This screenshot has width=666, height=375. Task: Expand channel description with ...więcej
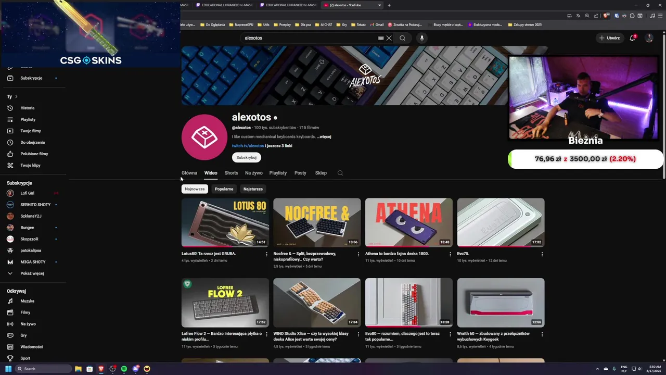coord(324,137)
